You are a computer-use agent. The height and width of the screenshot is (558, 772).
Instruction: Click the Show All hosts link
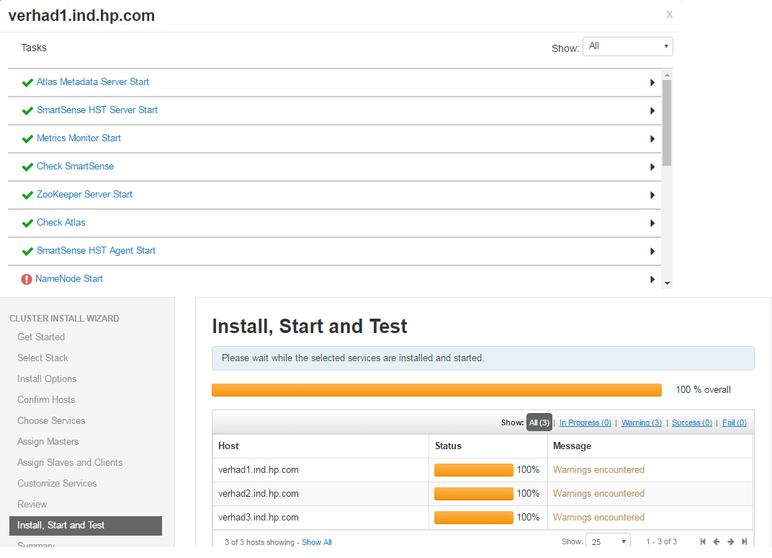(x=317, y=541)
